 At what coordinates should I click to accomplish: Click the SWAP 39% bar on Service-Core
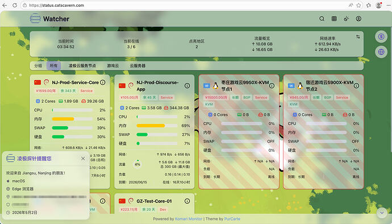point(73,128)
